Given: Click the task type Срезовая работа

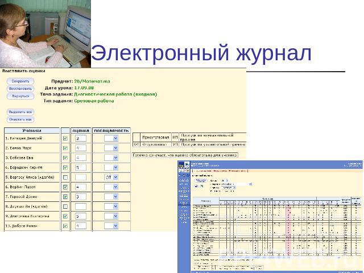Looking at the screenshot, I should 94,101.
